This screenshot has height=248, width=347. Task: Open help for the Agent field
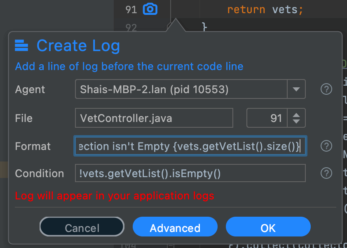(x=326, y=89)
